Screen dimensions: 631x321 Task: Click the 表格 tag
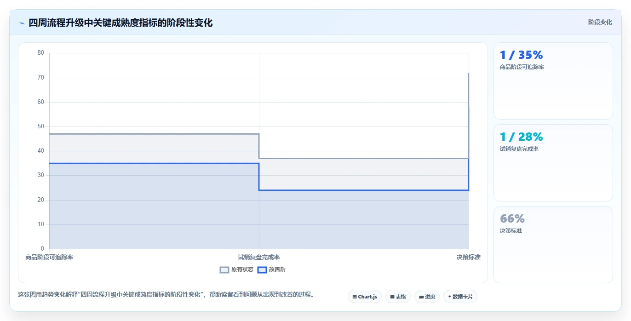pos(398,297)
